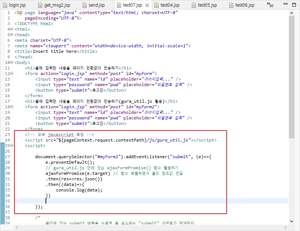Click the meta charset="UTF-8" line

[x=43, y=40]
